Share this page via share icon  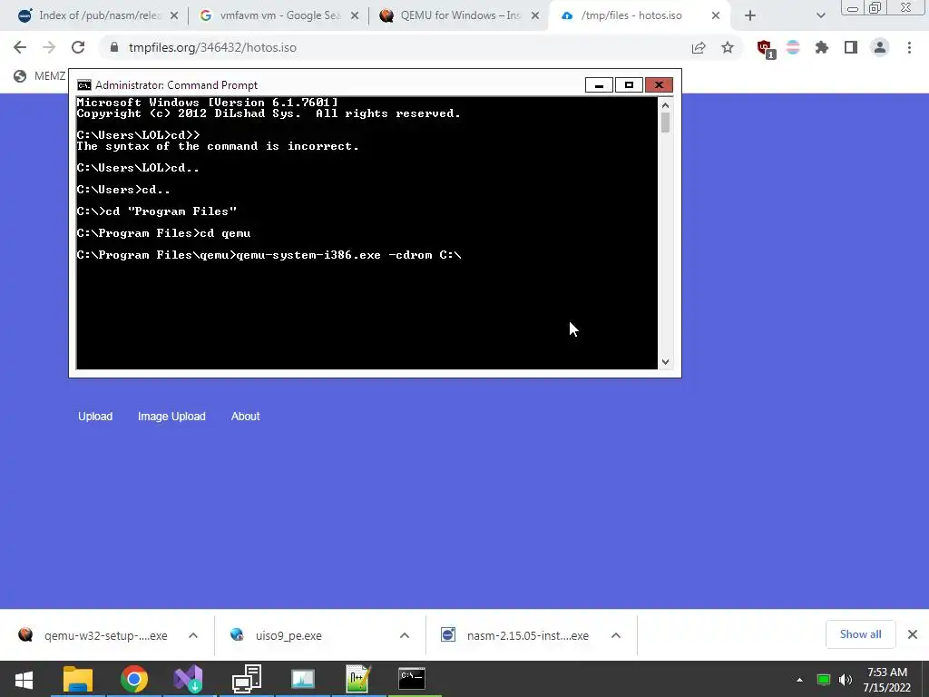[x=699, y=47]
